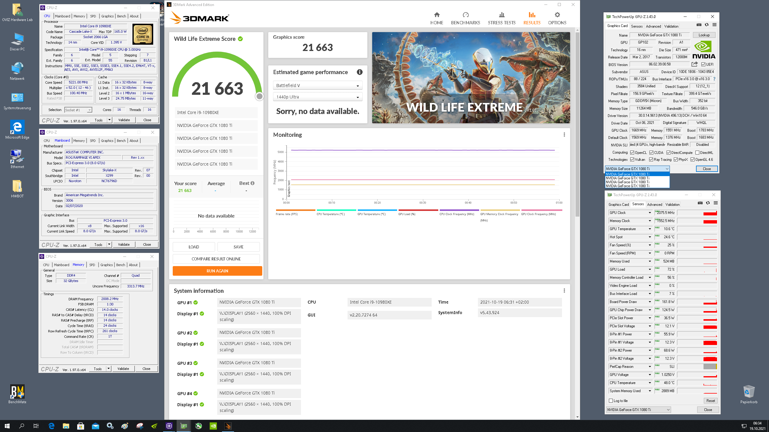This screenshot has width=769, height=432.
Task: Click the 3DMark taskbar icon
Action: pyautogui.click(x=228, y=426)
